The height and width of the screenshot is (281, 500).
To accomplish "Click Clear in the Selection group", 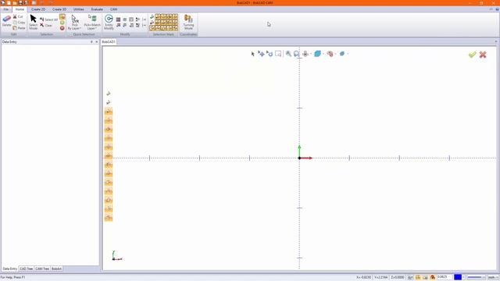I will (x=46, y=25).
